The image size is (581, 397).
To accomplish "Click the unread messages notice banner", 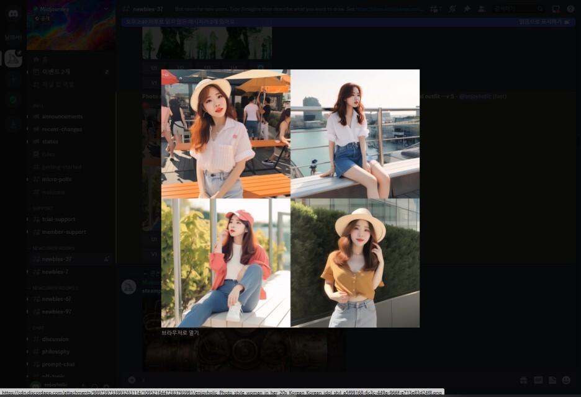I will click(x=348, y=22).
